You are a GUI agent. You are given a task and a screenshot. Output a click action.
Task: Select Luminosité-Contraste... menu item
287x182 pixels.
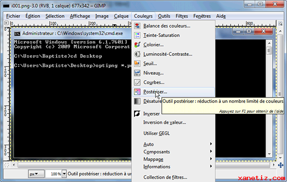click(173, 54)
